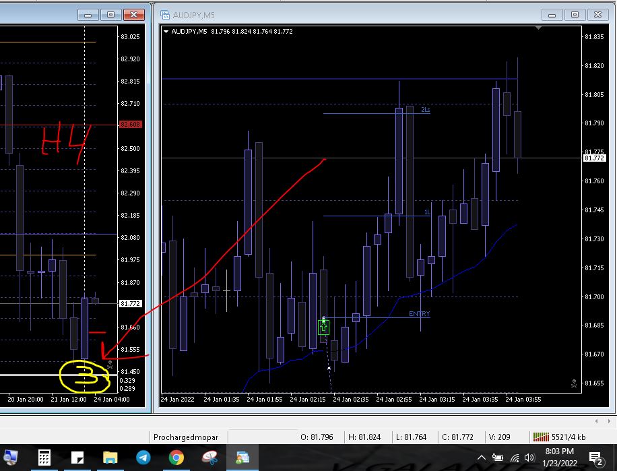The height and width of the screenshot is (471, 617).
Task: Expand the AUDJPY,M5 chart menu triangle
Action: coord(166,32)
